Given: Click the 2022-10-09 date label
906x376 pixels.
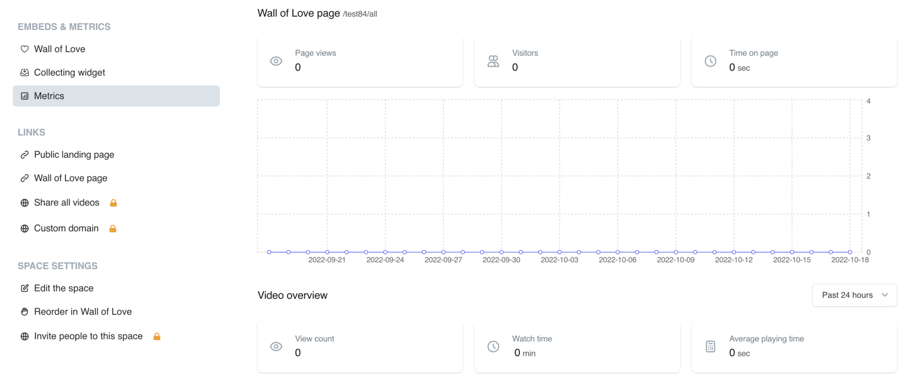Looking at the screenshot, I should coord(676,260).
